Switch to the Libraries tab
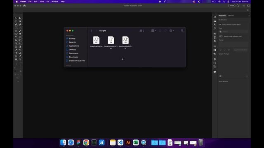This screenshot has width=264, height=148. (x=231, y=16)
